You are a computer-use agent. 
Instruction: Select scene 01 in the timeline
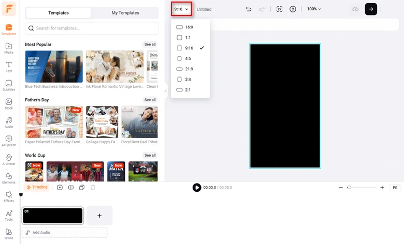point(53,216)
